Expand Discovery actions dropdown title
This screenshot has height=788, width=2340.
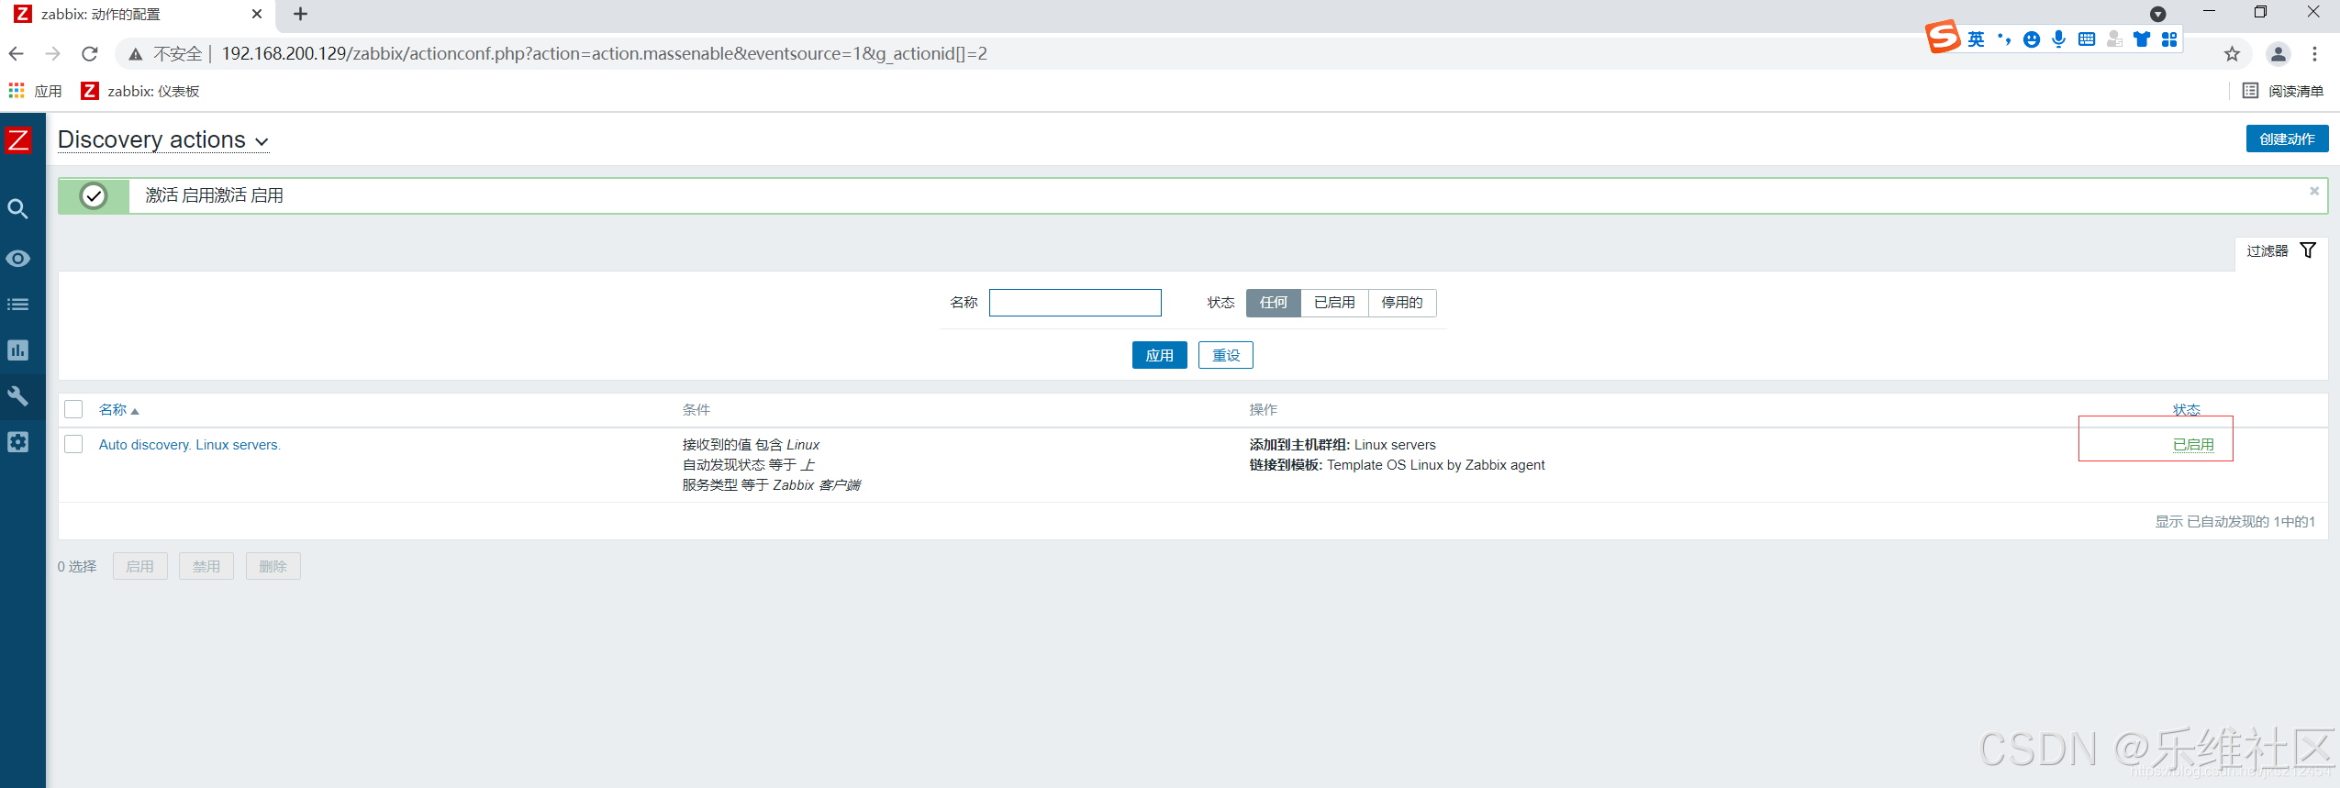163,139
